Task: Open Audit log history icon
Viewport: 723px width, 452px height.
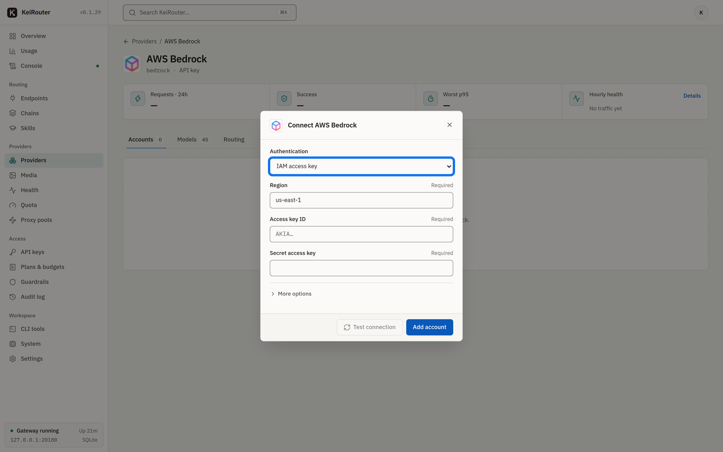Action: (13, 297)
